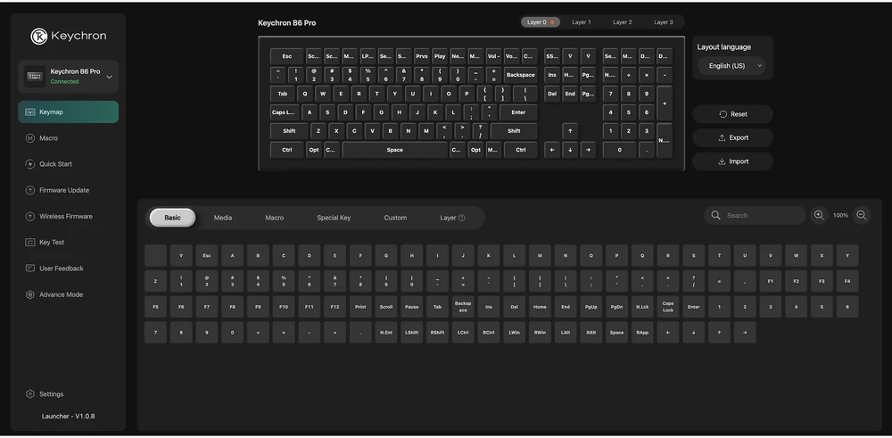Image resolution: width=892 pixels, height=438 pixels.
Task: Select the right arrow key in Basic key list
Action: pyautogui.click(x=745, y=332)
